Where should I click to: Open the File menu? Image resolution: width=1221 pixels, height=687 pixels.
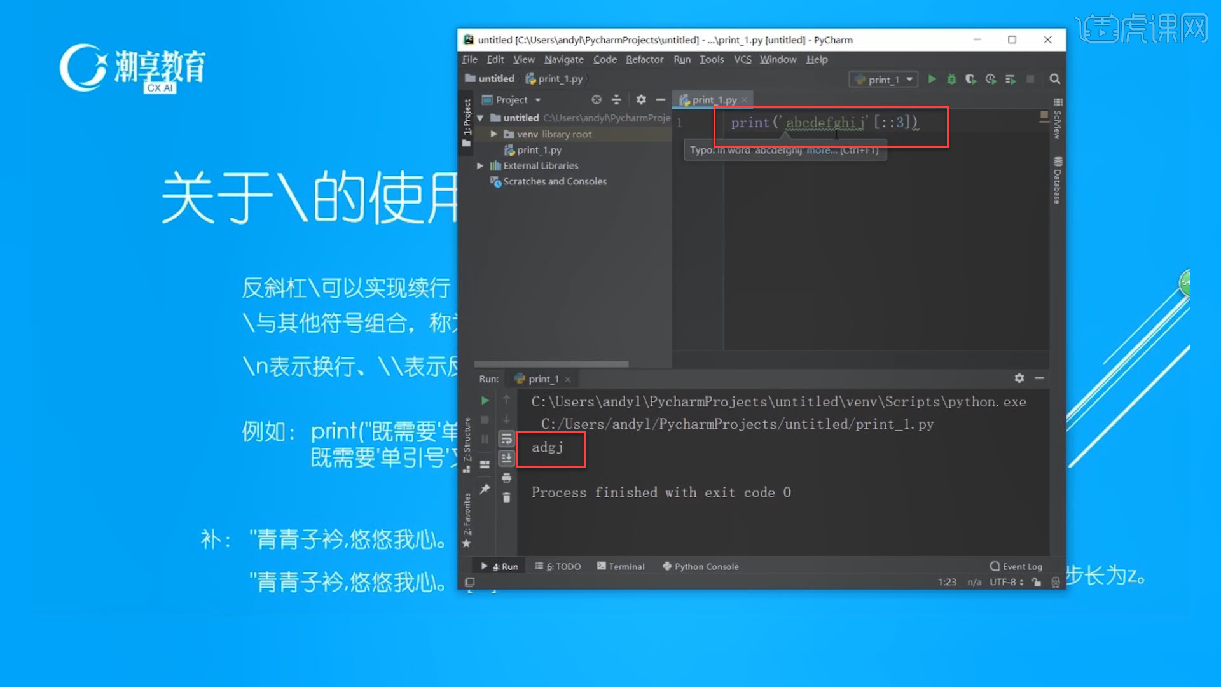pos(470,59)
